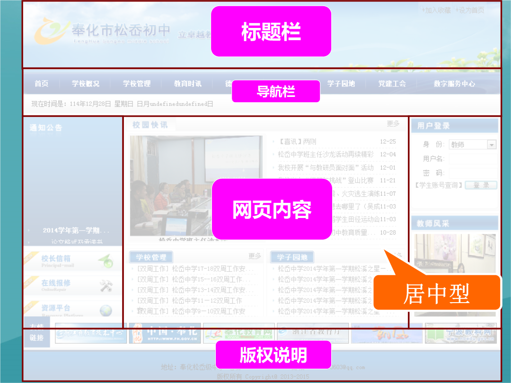Open the 与教研员面对面 activity news item

(326, 168)
